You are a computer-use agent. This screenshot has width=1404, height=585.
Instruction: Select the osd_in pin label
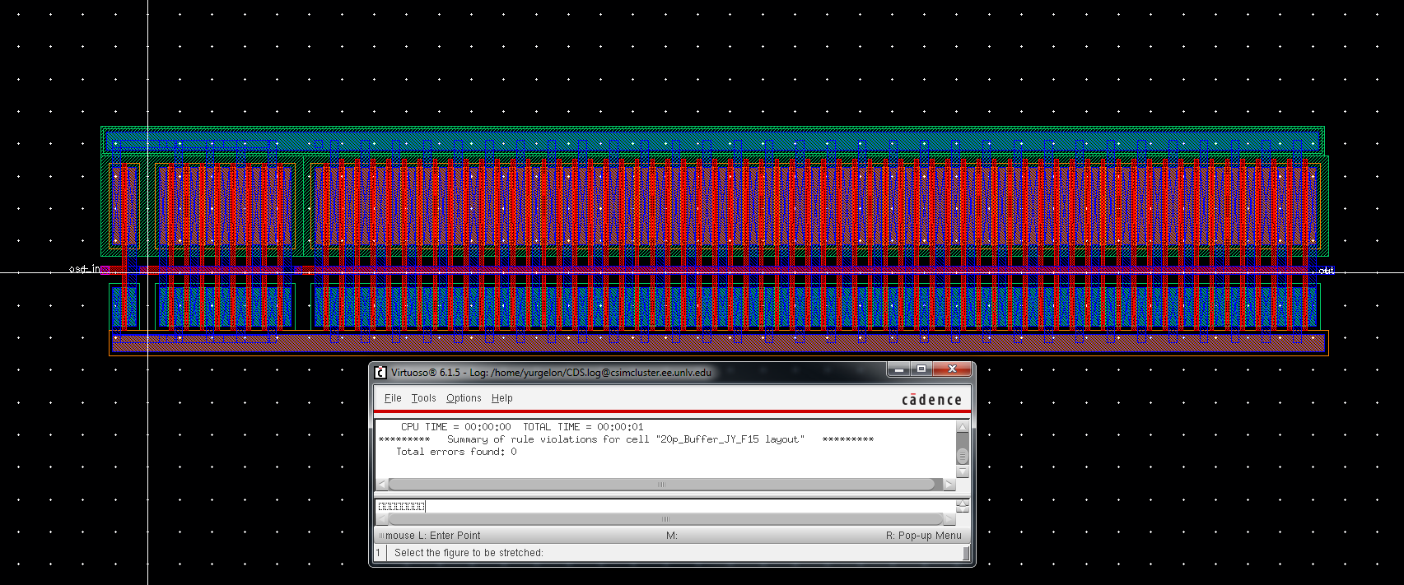tap(84, 269)
